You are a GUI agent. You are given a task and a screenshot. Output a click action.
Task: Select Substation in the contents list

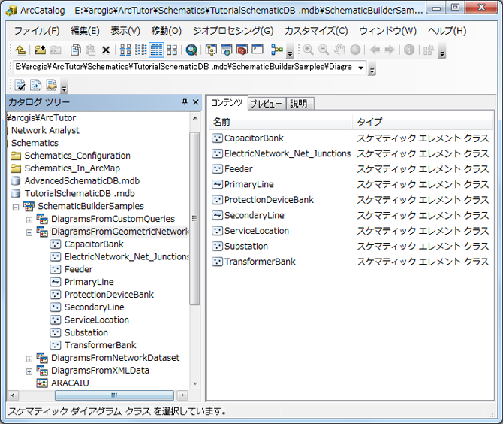(245, 246)
